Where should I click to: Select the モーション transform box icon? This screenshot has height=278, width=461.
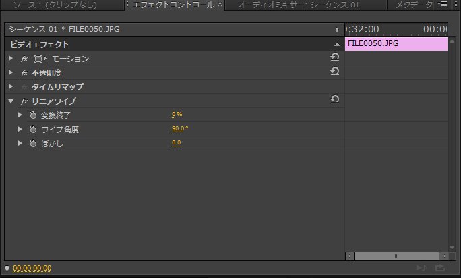tap(40, 59)
